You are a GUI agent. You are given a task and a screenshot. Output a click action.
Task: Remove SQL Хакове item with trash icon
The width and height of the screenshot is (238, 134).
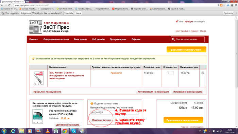[203, 73]
